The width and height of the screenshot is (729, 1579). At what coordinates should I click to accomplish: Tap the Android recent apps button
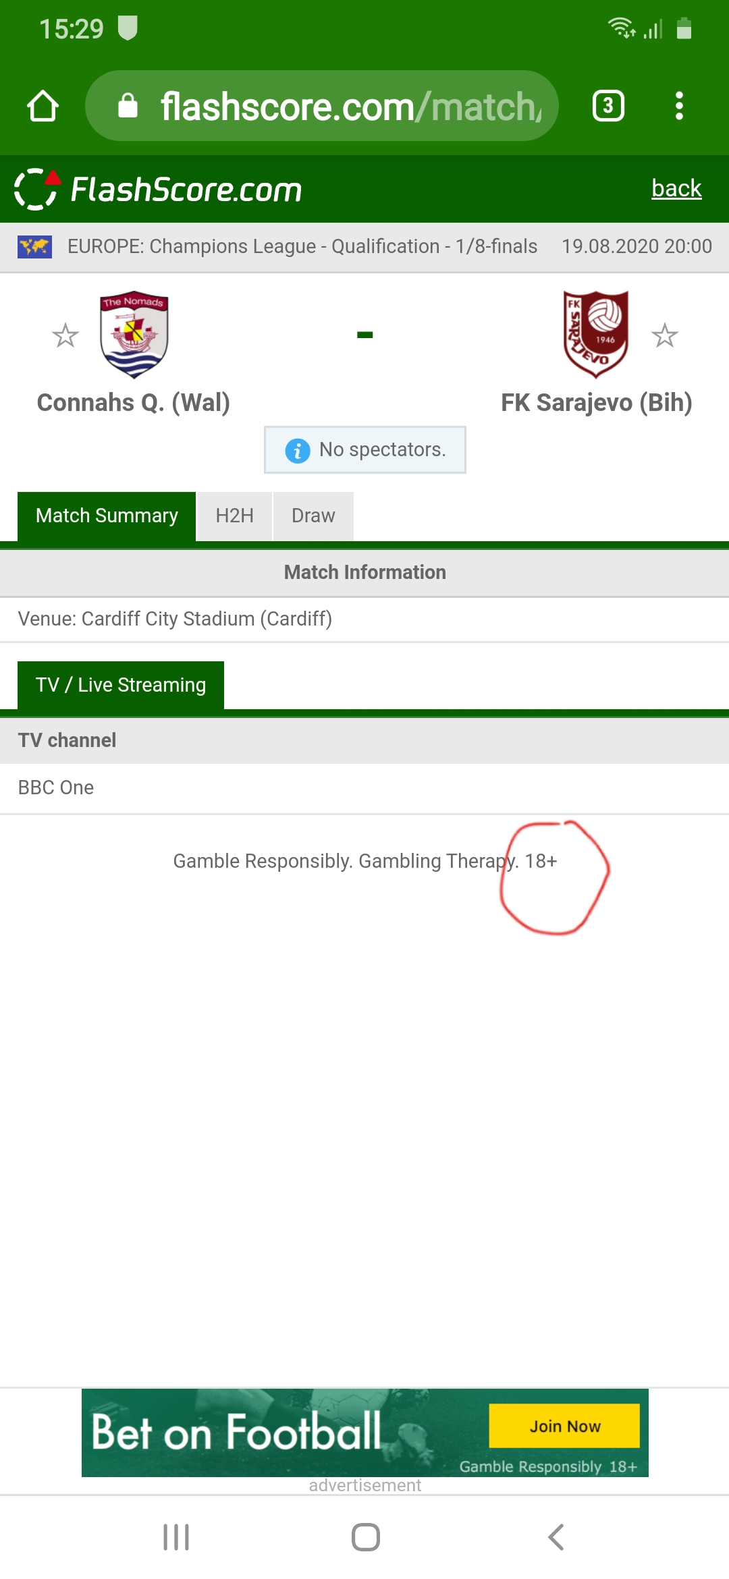[176, 1537]
